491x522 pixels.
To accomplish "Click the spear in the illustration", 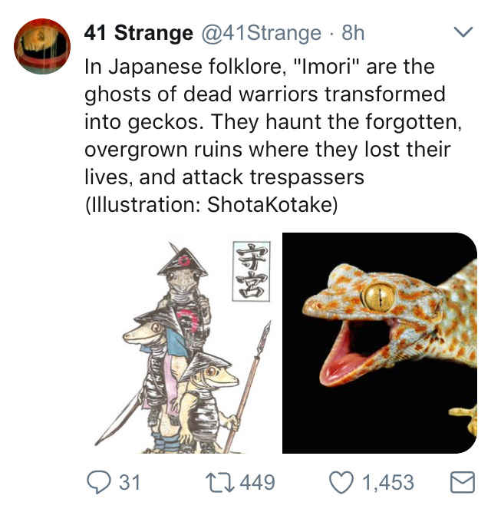I will click(x=248, y=386).
